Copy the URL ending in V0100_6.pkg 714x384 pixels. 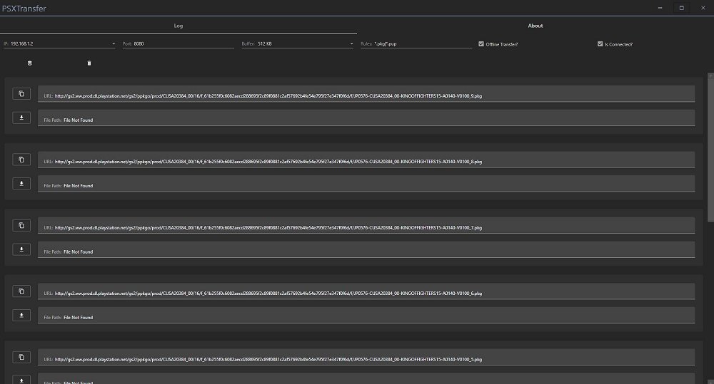click(21, 291)
